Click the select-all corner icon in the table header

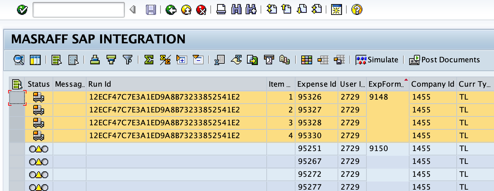pos(17,84)
